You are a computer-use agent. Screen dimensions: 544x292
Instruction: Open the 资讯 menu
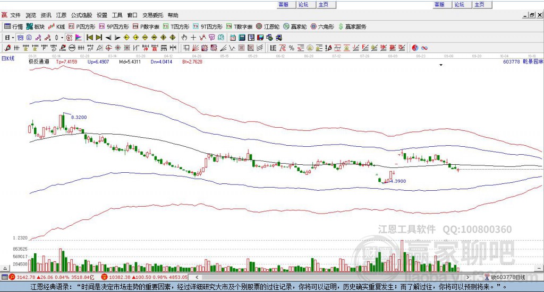[46, 15]
